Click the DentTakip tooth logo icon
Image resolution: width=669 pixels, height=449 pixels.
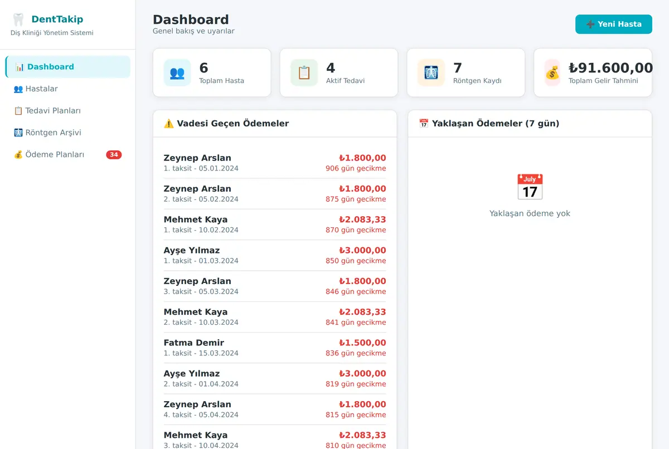(18, 19)
